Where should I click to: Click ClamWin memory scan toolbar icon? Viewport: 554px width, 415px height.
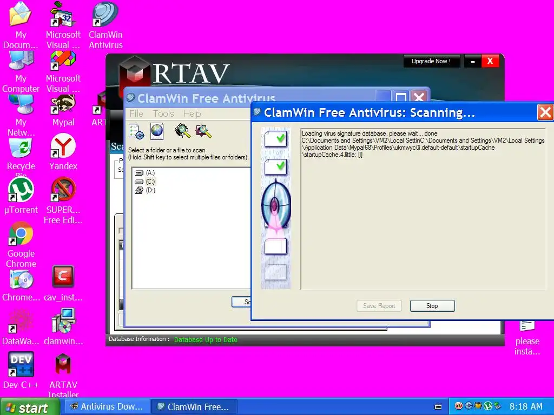point(183,131)
